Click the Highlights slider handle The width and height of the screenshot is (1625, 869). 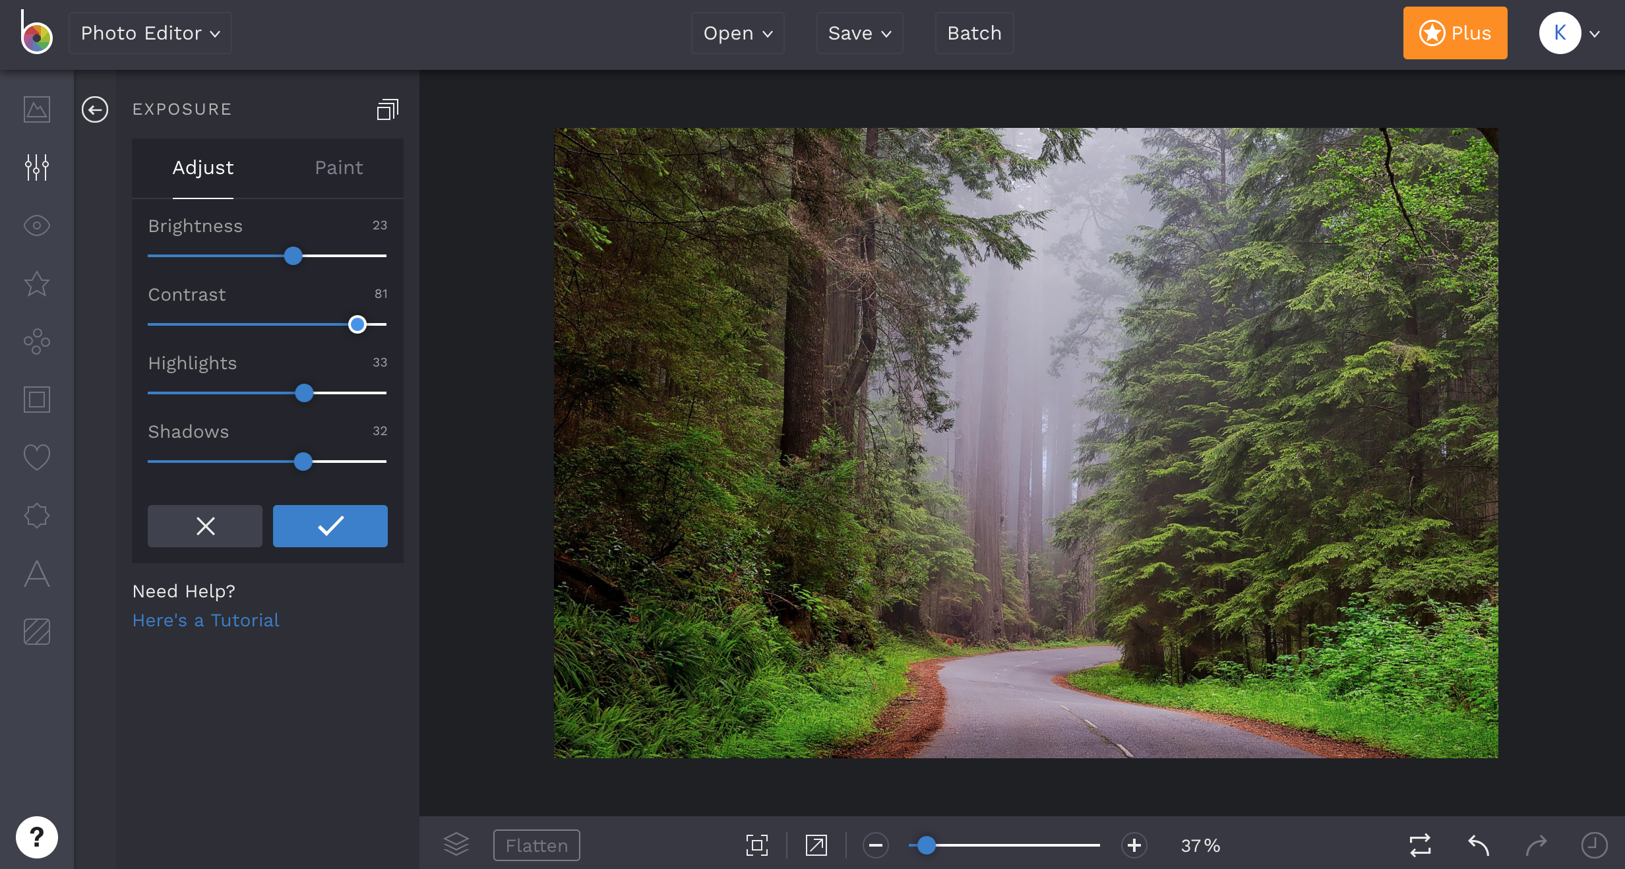coord(304,393)
